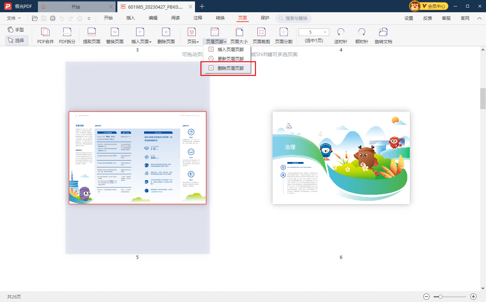Switch to the 注释 ribbon tab
Image resolution: width=486 pixels, height=302 pixels.
198,18
